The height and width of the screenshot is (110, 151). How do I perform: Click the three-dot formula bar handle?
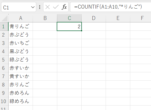tap(40, 7)
